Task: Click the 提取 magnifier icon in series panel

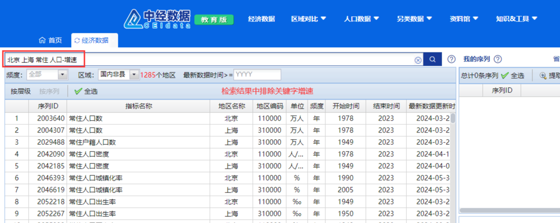Action: click(543, 76)
